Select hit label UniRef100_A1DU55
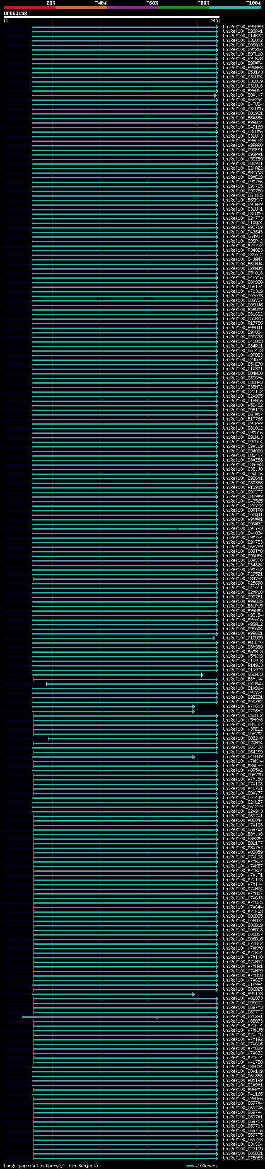 click(x=242, y=638)
